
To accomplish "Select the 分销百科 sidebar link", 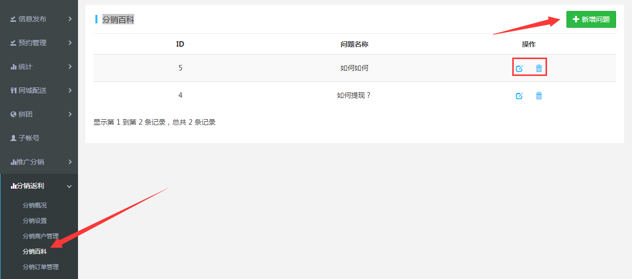I will [35, 251].
